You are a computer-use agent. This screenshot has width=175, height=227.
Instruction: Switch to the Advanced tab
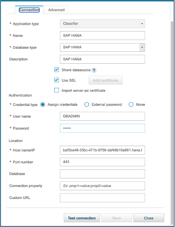point(56,10)
